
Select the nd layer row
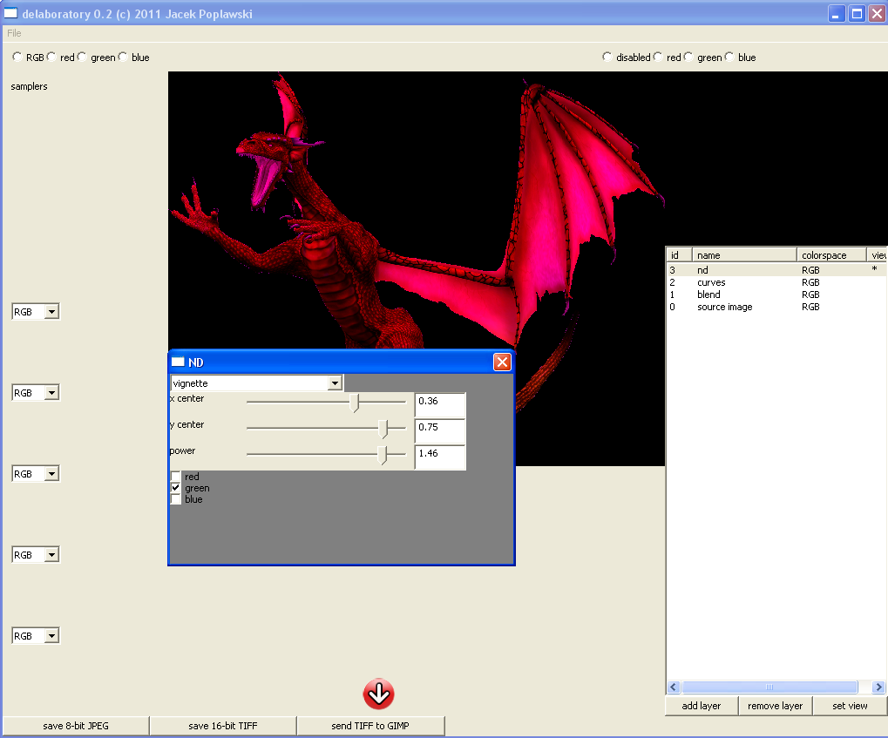(776, 270)
